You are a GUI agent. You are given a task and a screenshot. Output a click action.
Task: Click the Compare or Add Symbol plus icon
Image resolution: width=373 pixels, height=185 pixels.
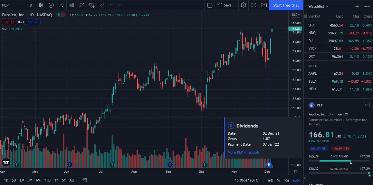point(51,5)
